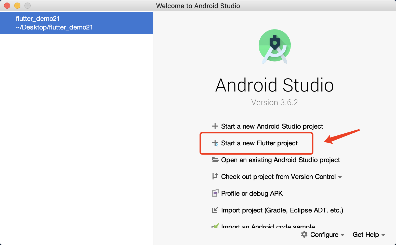Image resolution: width=396 pixels, height=245 pixels.
Task: Click the Import project arrow icon
Action: (x=215, y=210)
